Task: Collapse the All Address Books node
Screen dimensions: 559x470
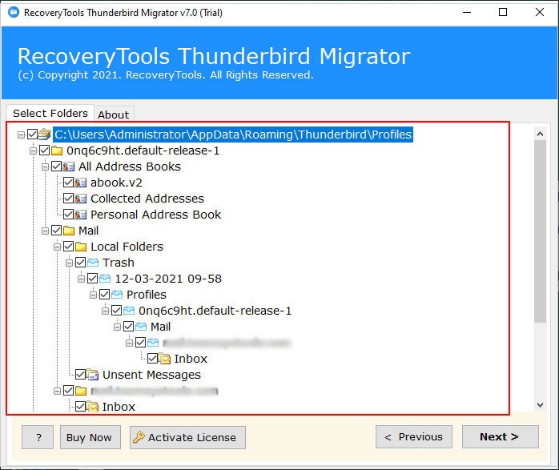Action: (45, 167)
